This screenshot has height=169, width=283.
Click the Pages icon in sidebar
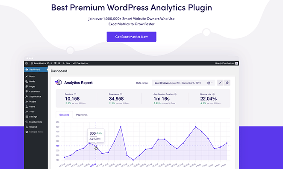[27, 86]
